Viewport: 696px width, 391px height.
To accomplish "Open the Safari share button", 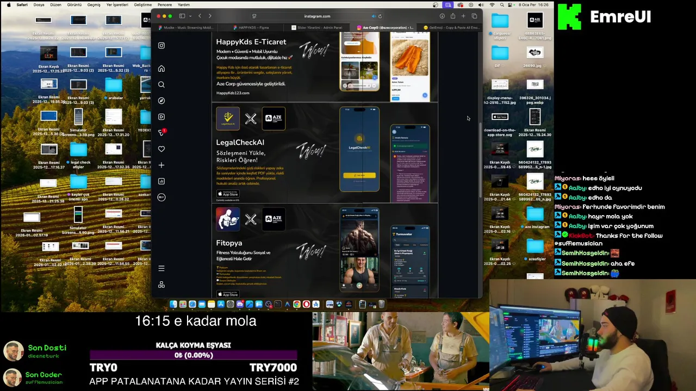I will [452, 16].
